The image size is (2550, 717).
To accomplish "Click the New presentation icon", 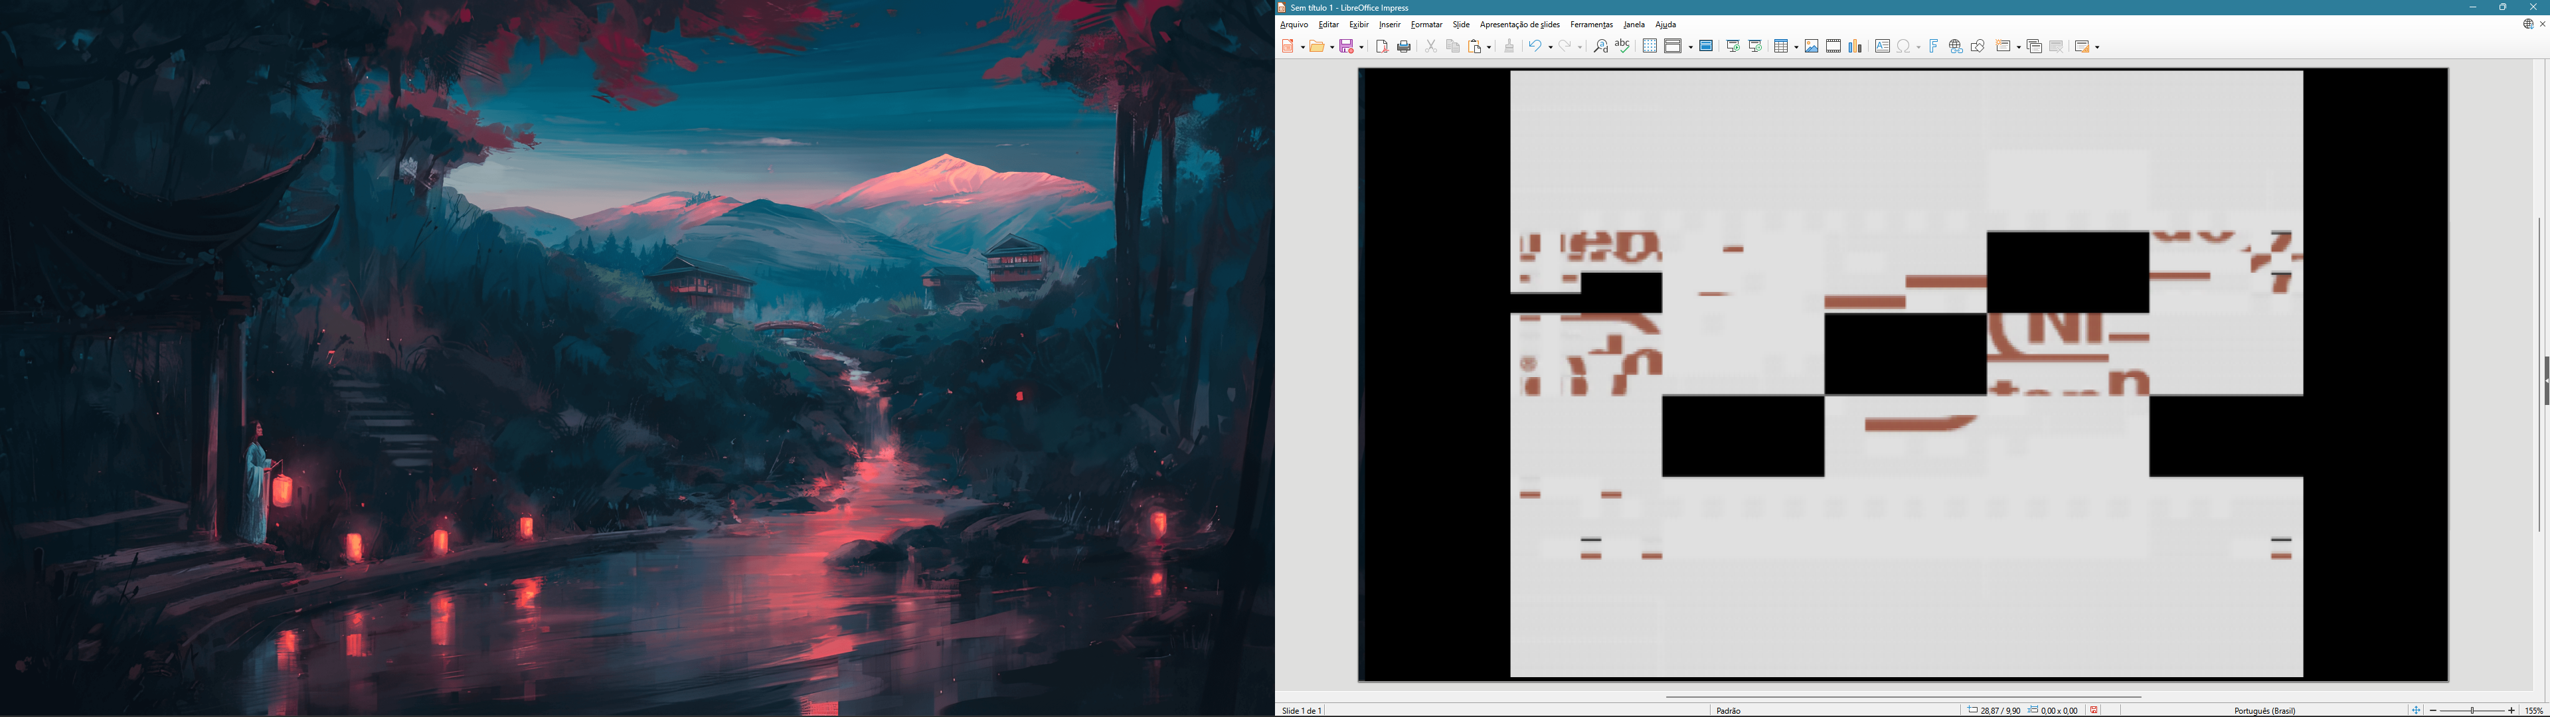I will tap(1288, 46).
